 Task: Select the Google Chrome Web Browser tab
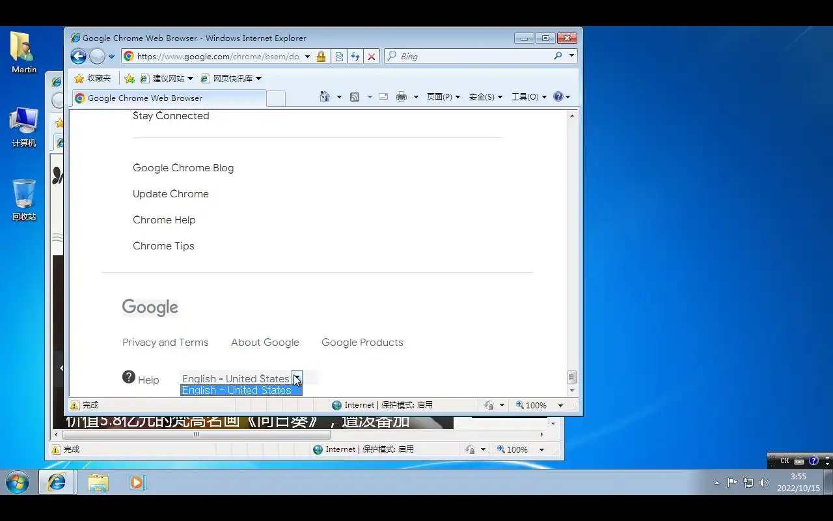coord(169,98)
